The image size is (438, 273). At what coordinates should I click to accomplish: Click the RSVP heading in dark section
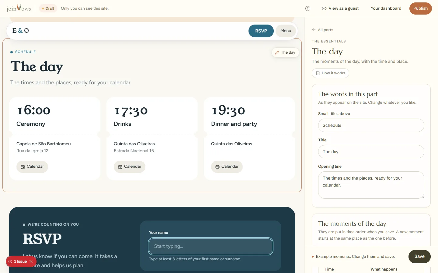click(42, 239)
